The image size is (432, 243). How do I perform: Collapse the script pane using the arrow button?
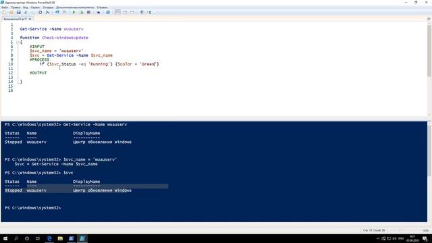coord(429,19)
